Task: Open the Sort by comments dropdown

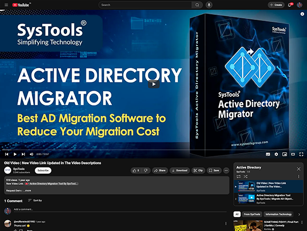Action: click(35, 200)
